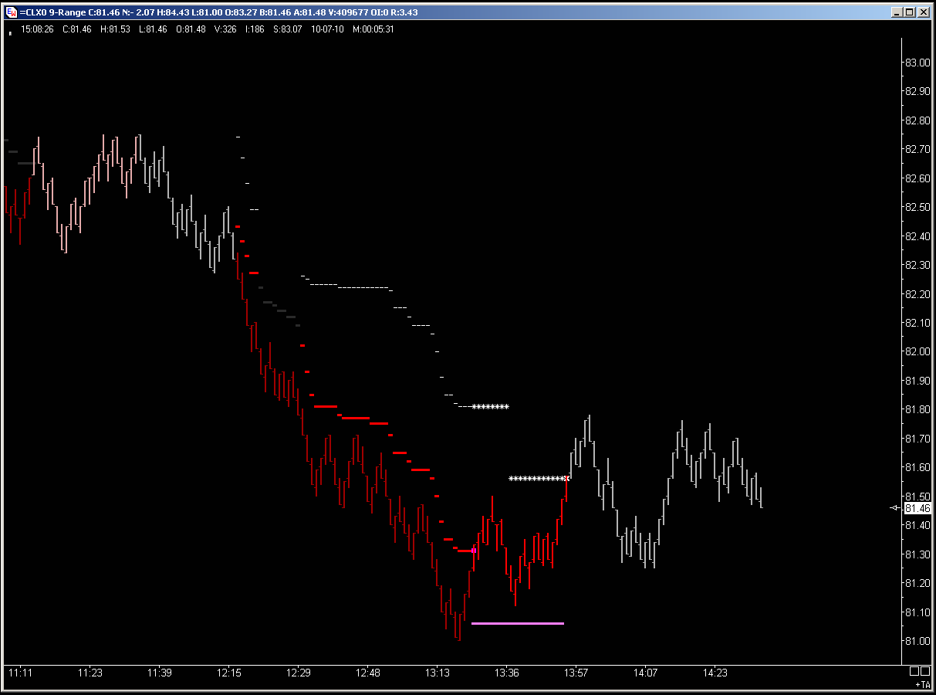Screen dimensions: 936x695
Task: Click the 82.90 price axis label
Action: click(917, 91)
